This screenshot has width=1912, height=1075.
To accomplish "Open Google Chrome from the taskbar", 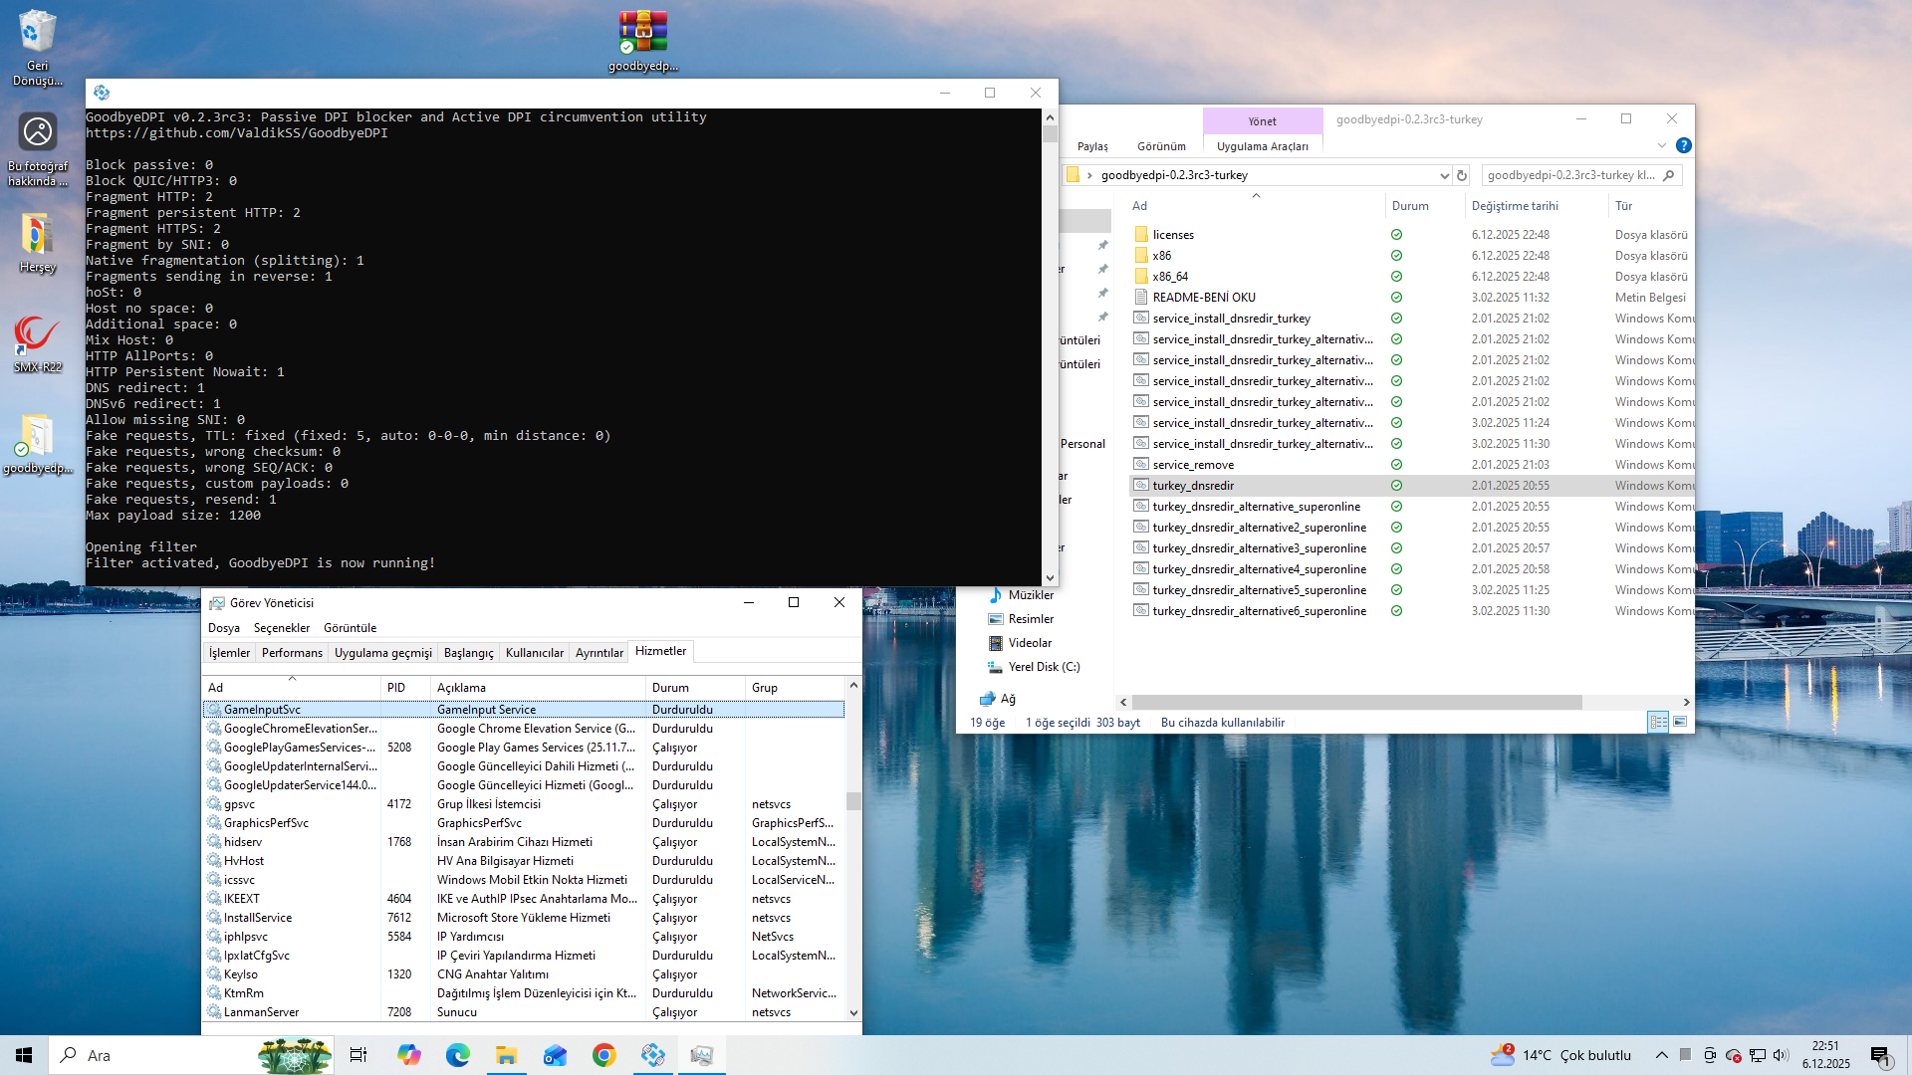I will tap(603, 1055).
